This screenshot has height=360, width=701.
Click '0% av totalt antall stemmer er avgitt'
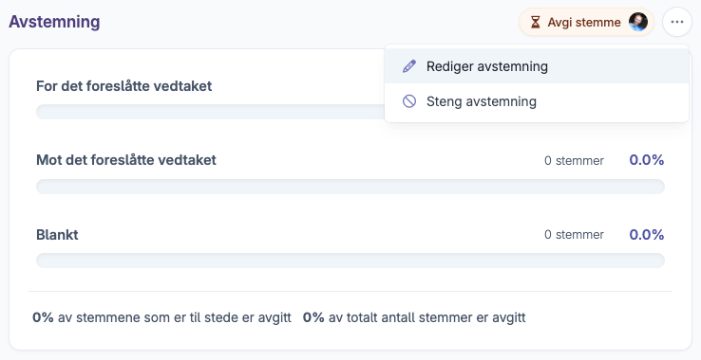point(414,317)
